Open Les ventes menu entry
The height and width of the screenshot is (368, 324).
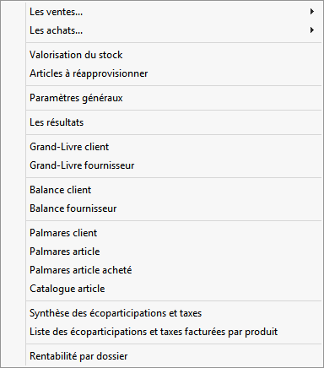point(174,12)
